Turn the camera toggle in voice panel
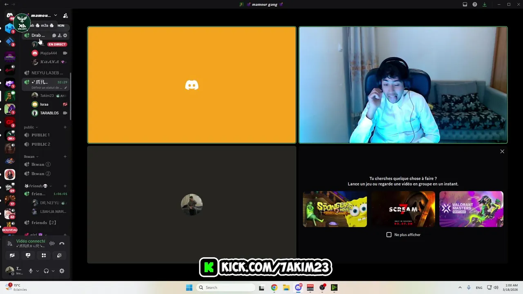523x294 pixels. 12,255
